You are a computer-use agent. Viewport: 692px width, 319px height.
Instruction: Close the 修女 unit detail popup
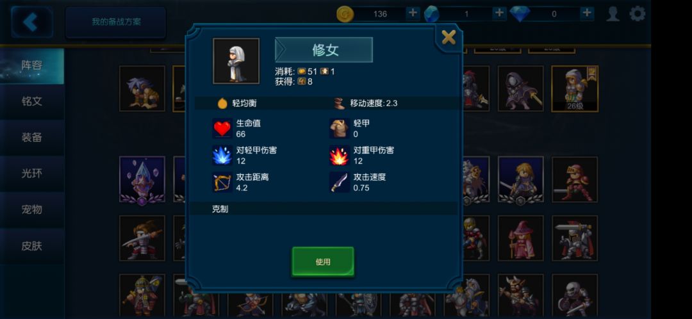pyautogui.click(x=449, y=38)
